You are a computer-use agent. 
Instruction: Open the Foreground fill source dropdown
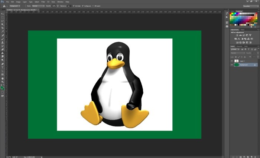click(x=15, y=6)
